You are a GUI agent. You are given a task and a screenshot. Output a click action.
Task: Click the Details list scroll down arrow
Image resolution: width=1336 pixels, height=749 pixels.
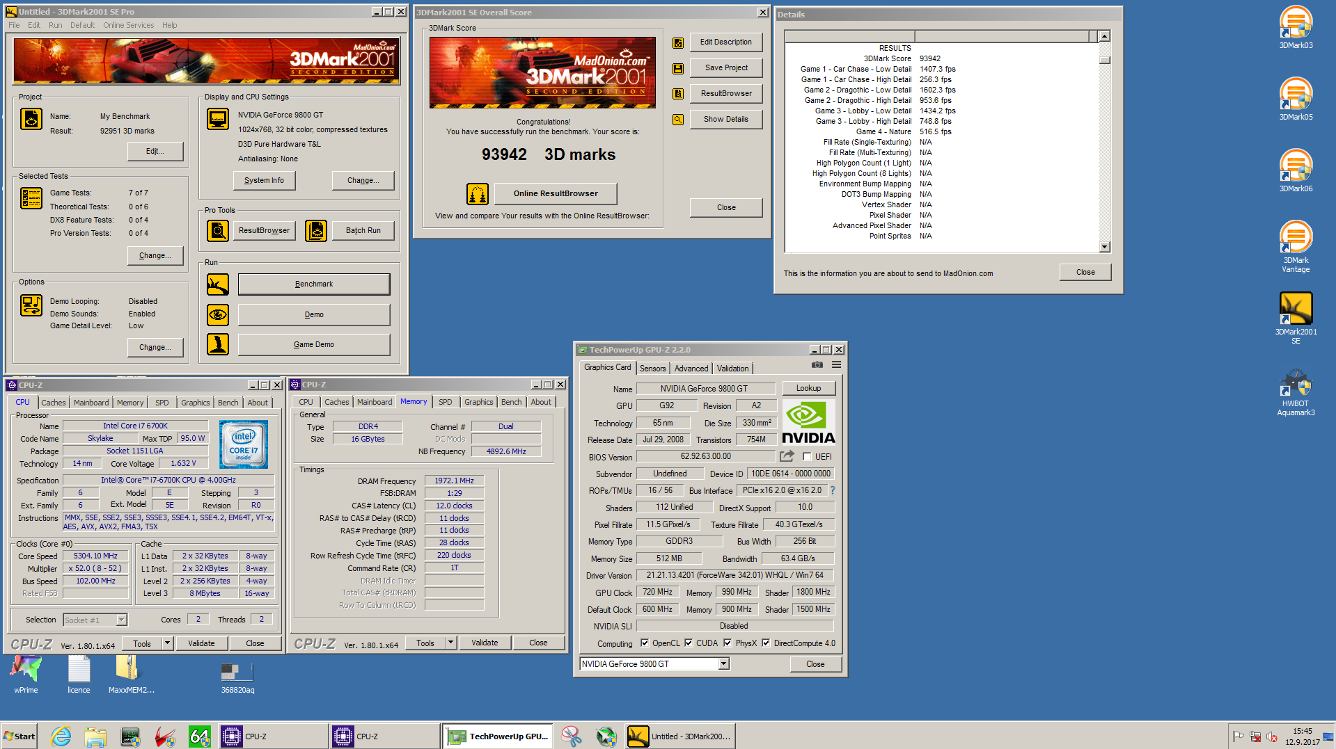point(1104,247)
